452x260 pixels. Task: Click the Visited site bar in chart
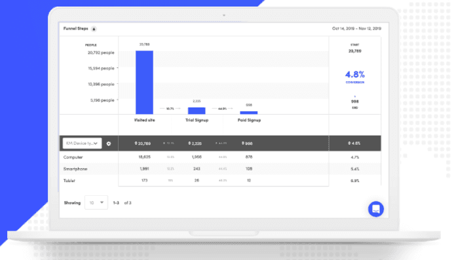click(144, 83)
